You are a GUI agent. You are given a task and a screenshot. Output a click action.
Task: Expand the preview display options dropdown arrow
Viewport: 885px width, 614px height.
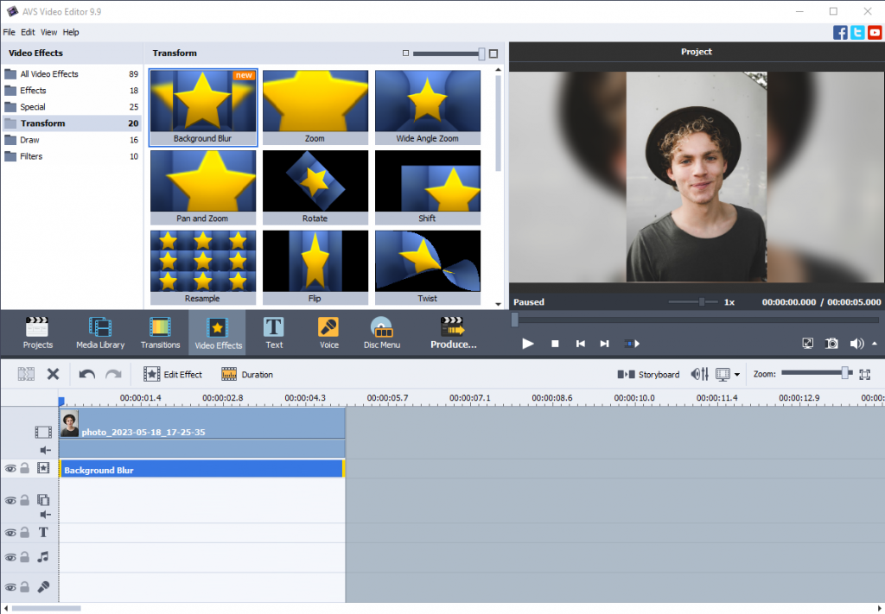pos(737,375)
